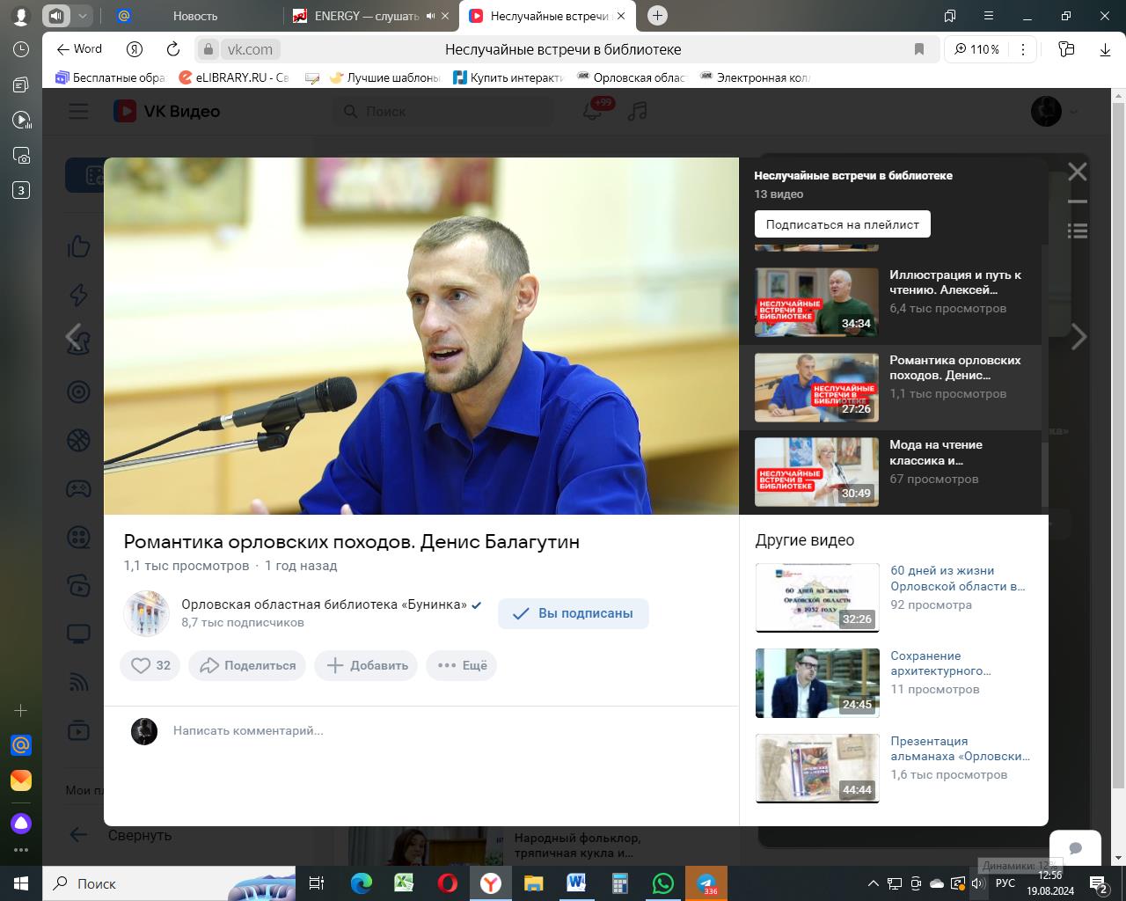The image size is (1126, 901).
Task: Click Подписаться на плейлист button
Action: coord(842,224)
